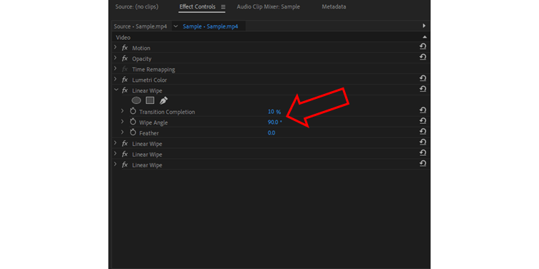
Task: Collapse the open Linear Wipe effect
Action: coord(115,90)
